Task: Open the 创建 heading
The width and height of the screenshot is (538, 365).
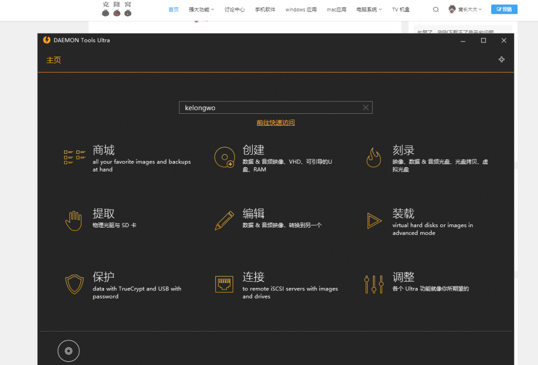Action: coord(254,150)
